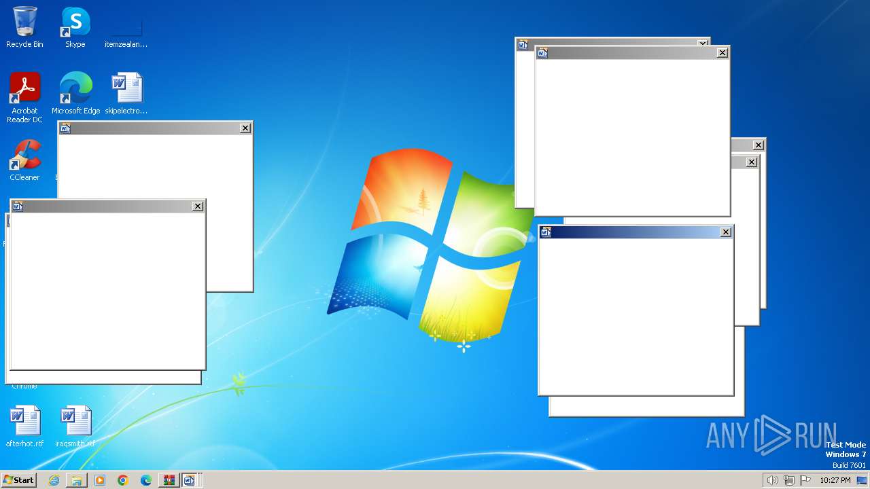Open the Start menu
This screenshot has height=489, width=870.
[18, 480]
